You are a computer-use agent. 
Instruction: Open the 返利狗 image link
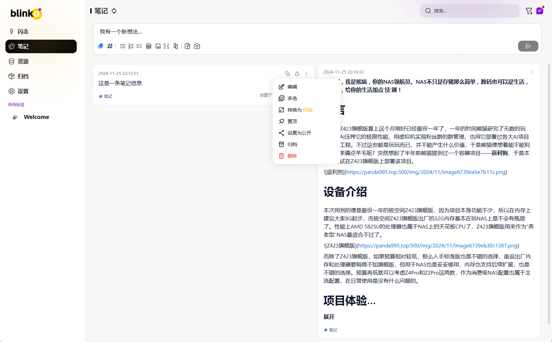point(426,172)
